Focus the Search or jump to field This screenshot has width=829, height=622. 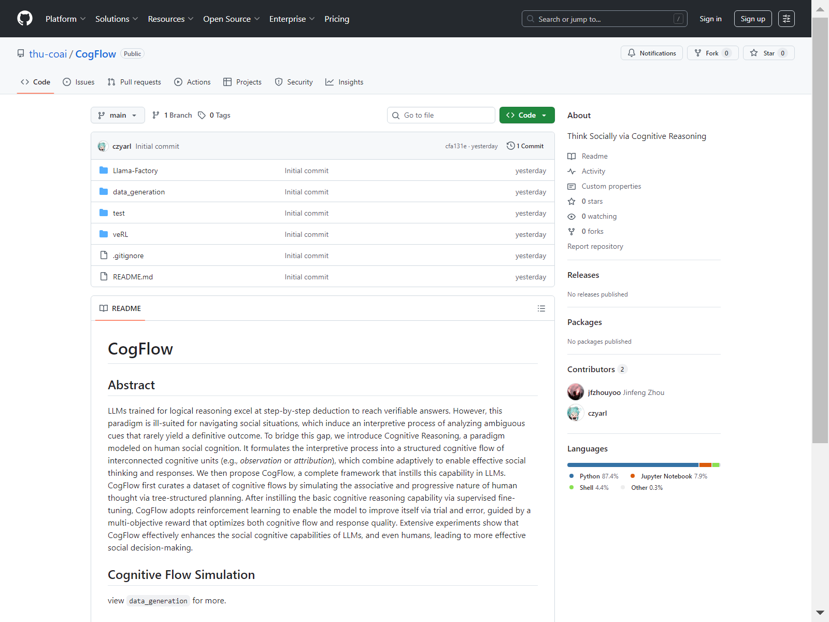[605, 19]
